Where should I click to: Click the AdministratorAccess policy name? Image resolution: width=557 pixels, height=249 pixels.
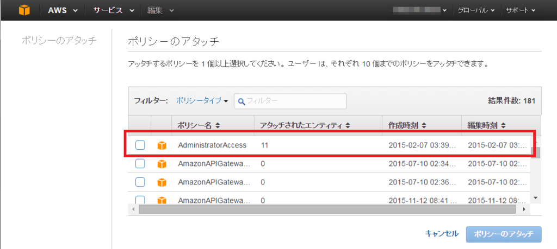212,145
